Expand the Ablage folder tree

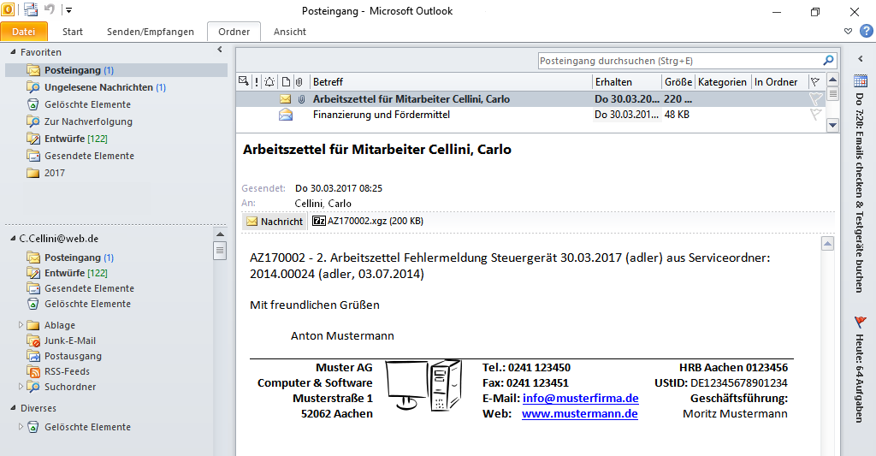click(21, 325)
